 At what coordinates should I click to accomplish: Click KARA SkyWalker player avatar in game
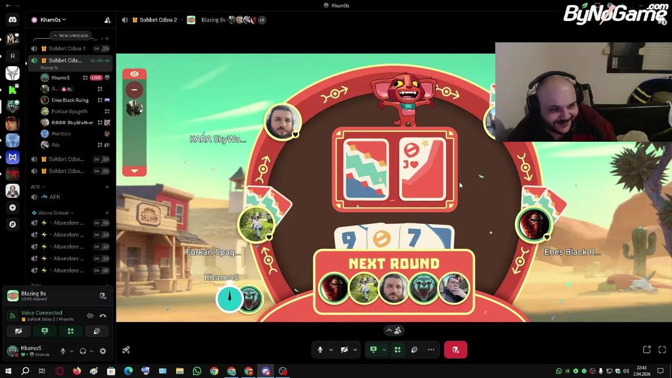pos(282,122)
